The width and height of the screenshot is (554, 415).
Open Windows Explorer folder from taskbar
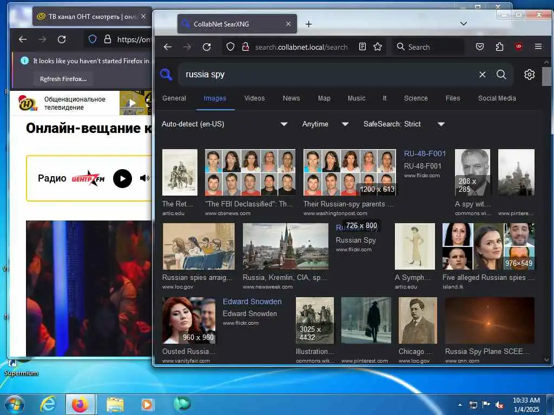click(x=115, y=405)
